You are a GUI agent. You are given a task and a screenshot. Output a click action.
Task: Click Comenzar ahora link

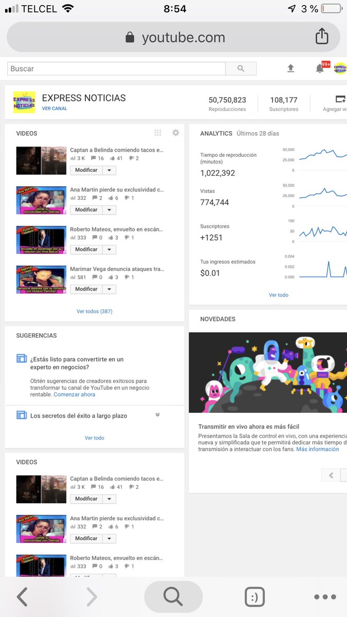point(75,394)
